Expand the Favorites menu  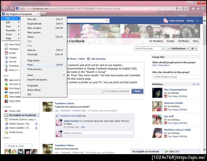[10, 30]
